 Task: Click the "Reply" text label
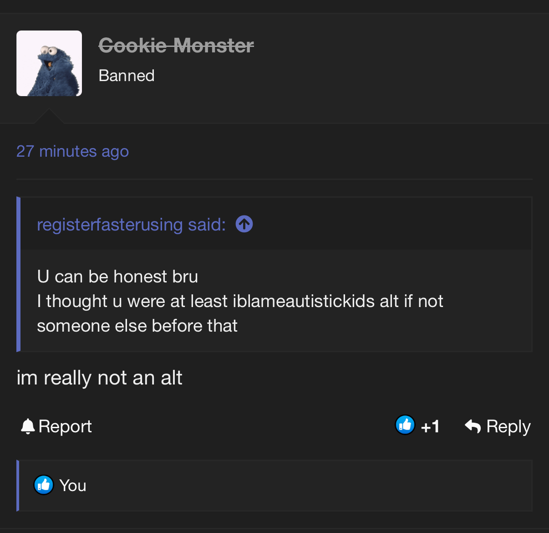[x=508, y=427]
